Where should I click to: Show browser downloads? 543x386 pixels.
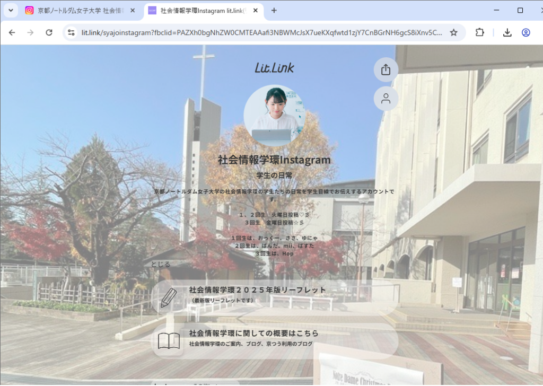coord(507,32)
